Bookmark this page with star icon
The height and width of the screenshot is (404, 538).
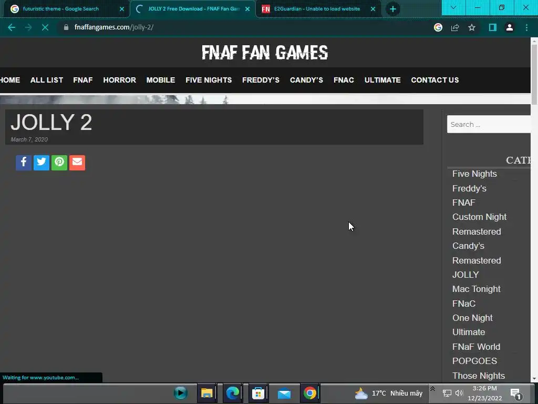pos(472,27)
